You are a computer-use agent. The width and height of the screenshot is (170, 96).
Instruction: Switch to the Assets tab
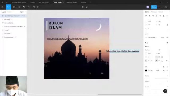tap(9, 12)
